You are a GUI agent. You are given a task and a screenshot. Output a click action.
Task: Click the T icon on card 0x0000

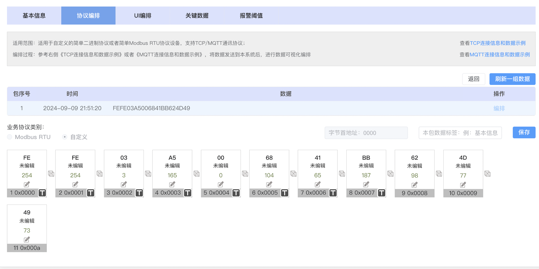(42, 193)
